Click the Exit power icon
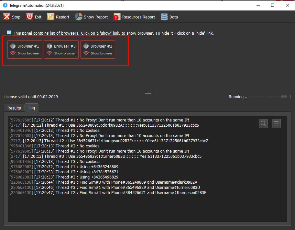 [x=29, y=17]
